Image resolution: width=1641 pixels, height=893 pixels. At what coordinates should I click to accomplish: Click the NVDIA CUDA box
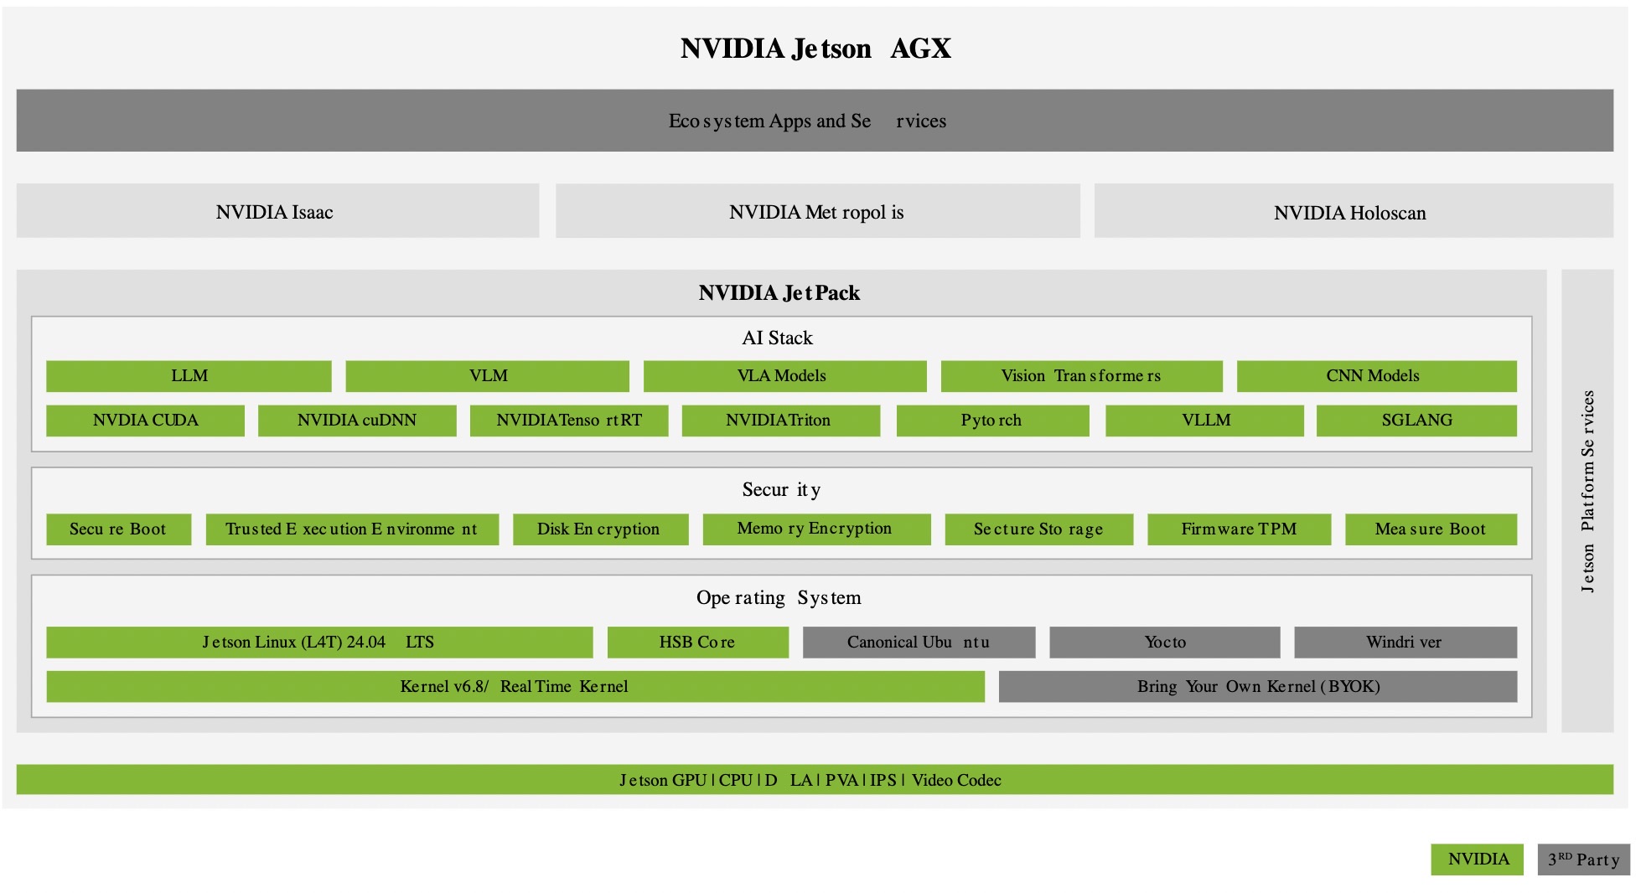(x=145, y=421)
